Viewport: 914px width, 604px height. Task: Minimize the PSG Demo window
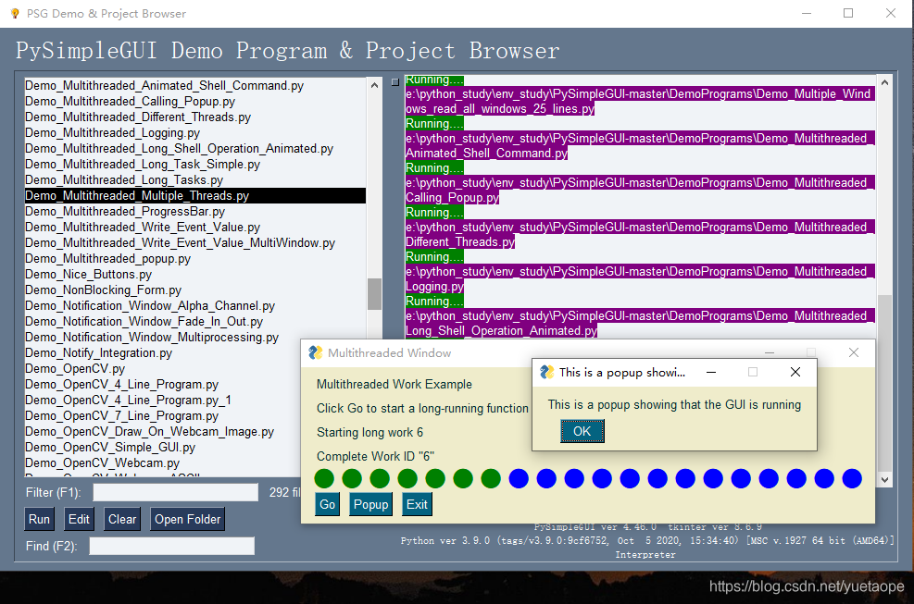point(807,13)
